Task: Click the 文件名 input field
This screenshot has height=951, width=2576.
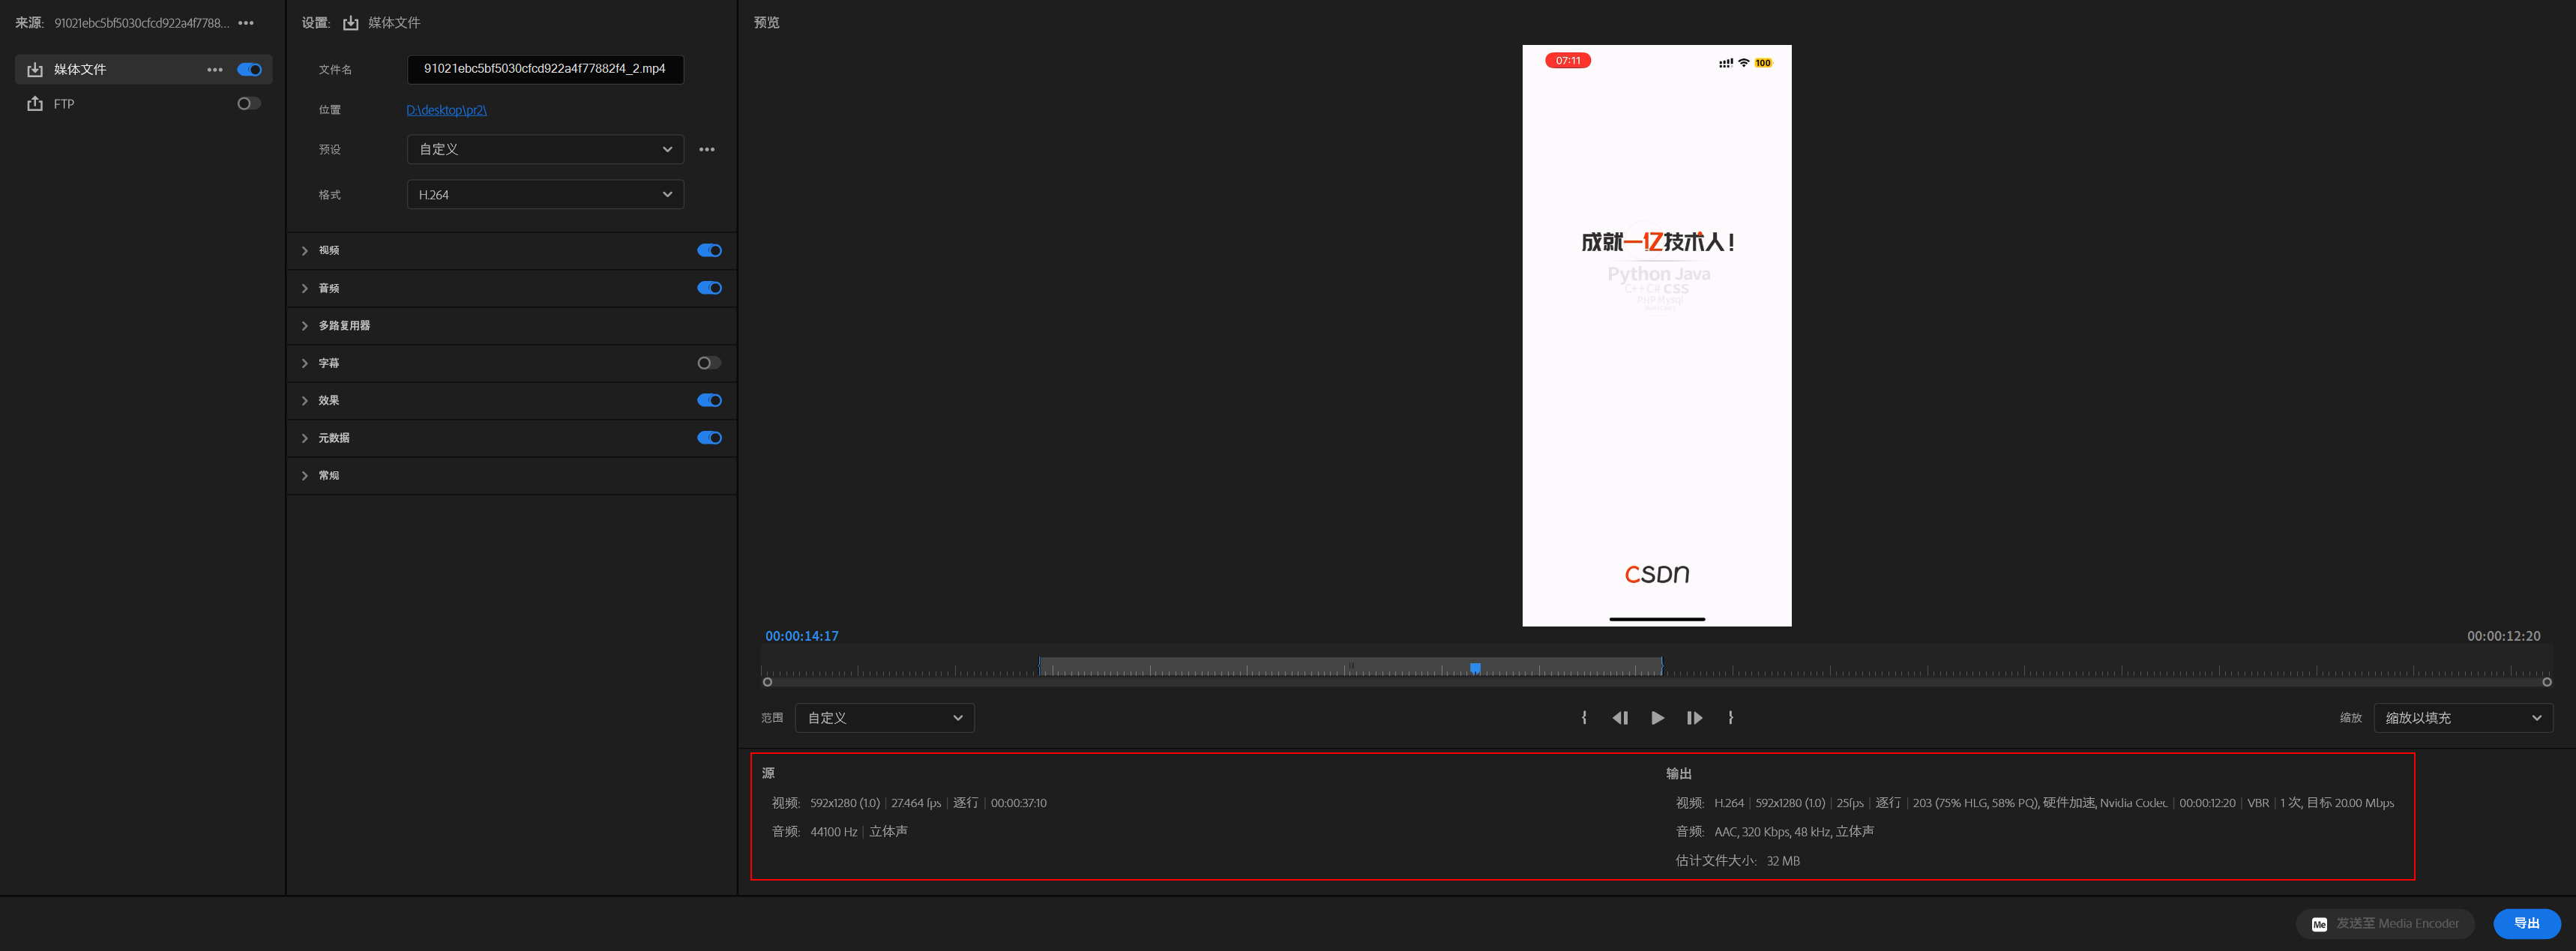Action: pyautogui.click(x=545, y=69)
